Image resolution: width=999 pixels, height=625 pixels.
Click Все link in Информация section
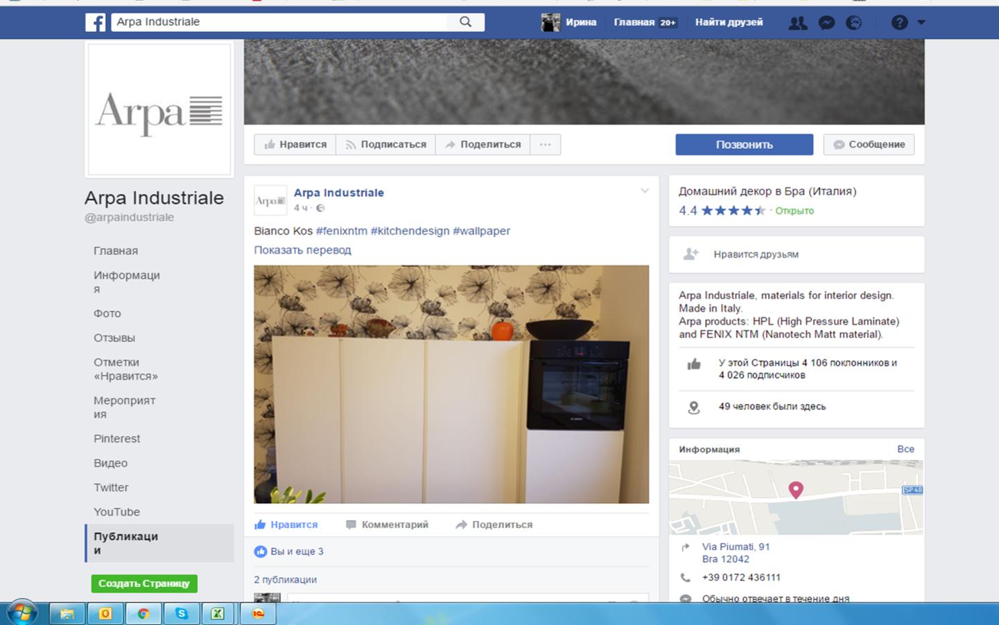tap(905, 449)
